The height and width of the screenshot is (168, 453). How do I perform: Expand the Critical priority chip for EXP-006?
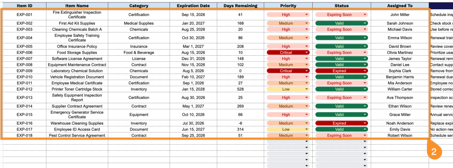[288, 53]
